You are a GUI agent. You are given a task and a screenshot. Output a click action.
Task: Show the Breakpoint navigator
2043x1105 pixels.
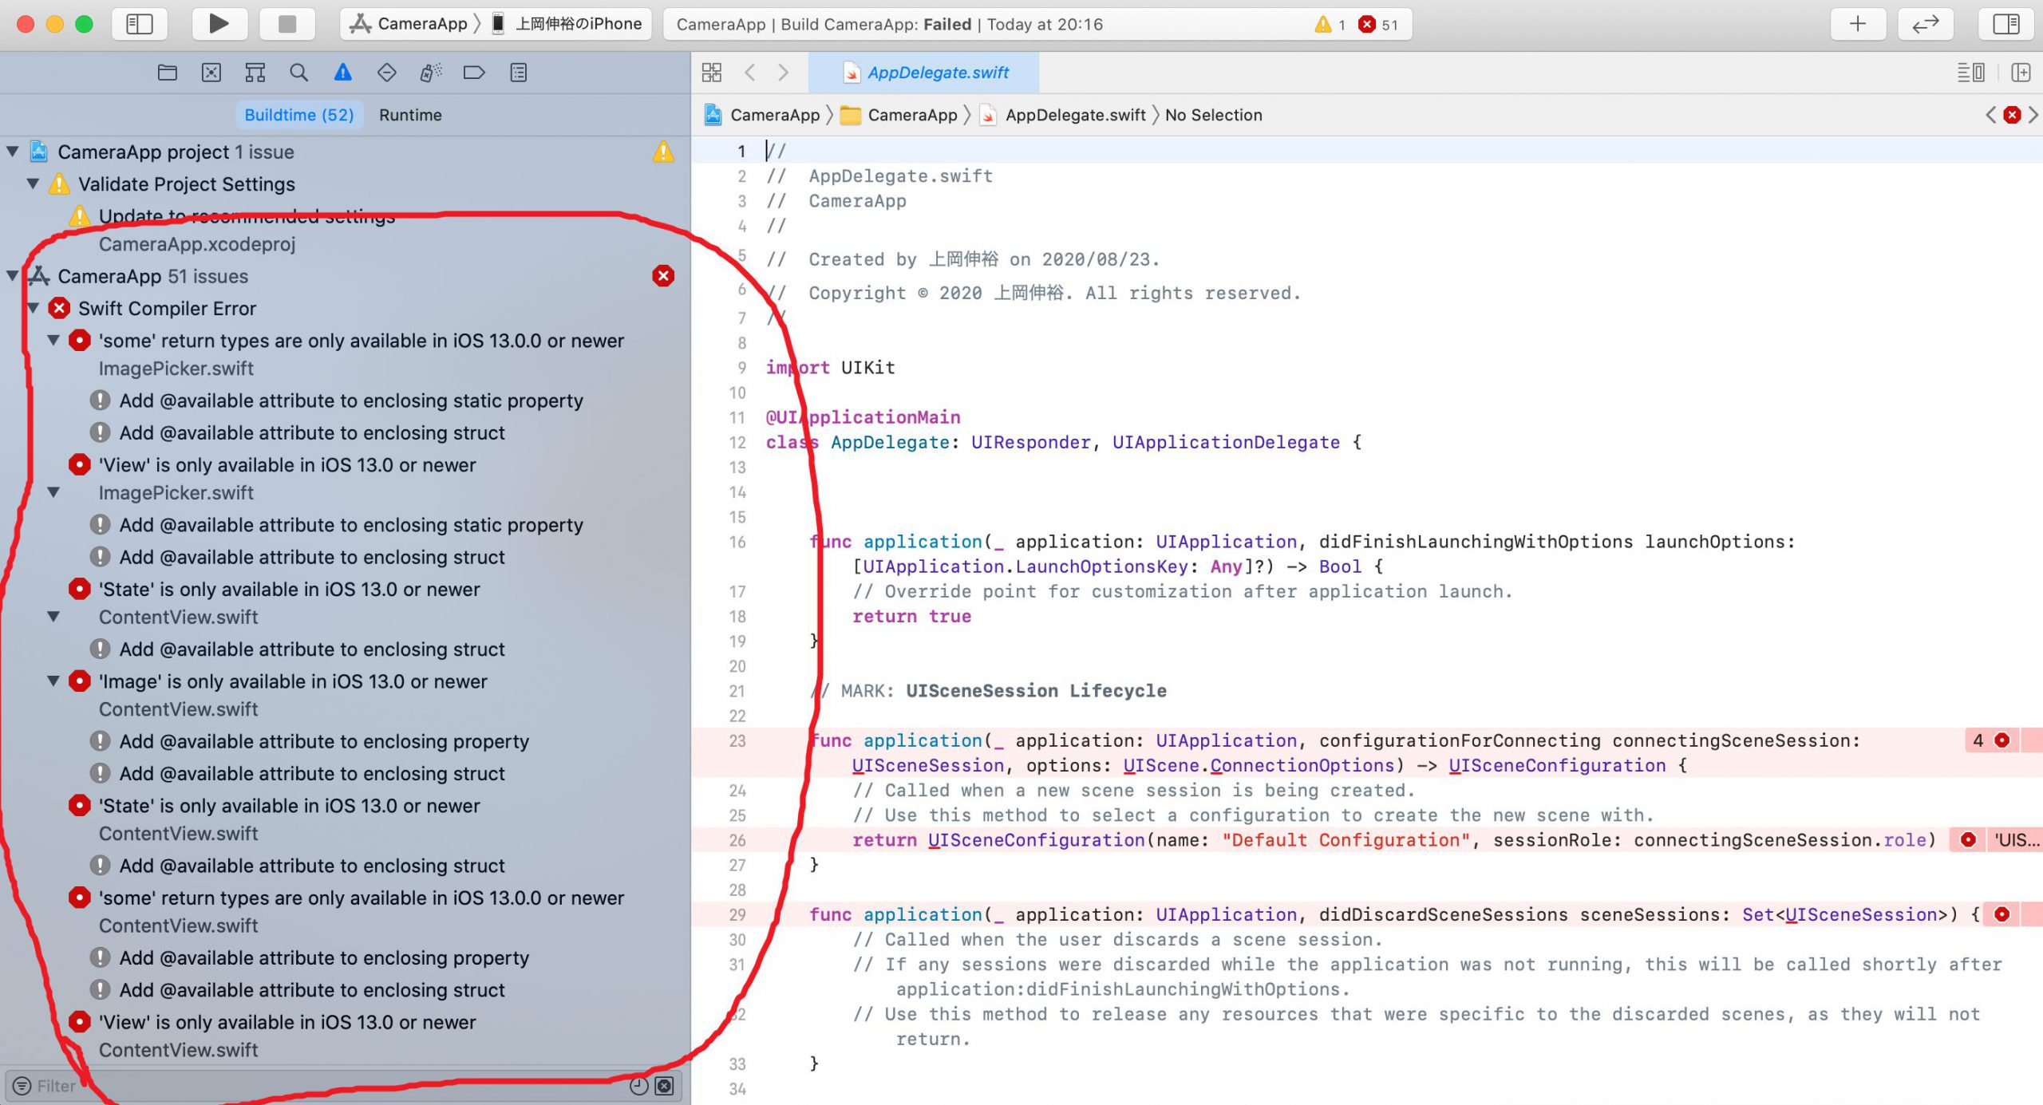(x=474, y=73)
